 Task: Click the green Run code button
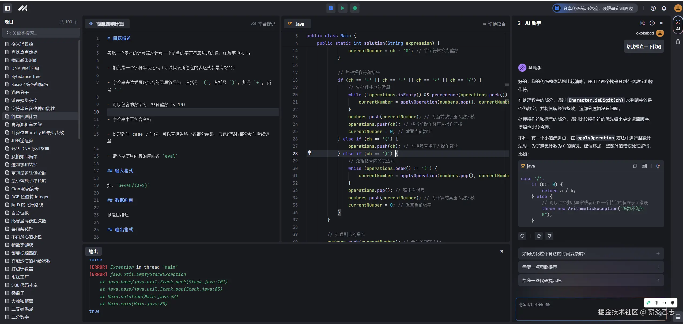pyautogui.click(x=342, y=8)
